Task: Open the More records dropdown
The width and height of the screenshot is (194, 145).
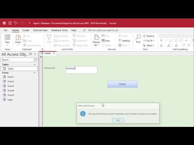Action: [124, 46]
